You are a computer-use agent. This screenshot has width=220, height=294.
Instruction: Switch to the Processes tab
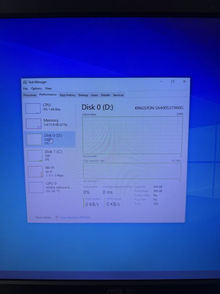point(30,95)
